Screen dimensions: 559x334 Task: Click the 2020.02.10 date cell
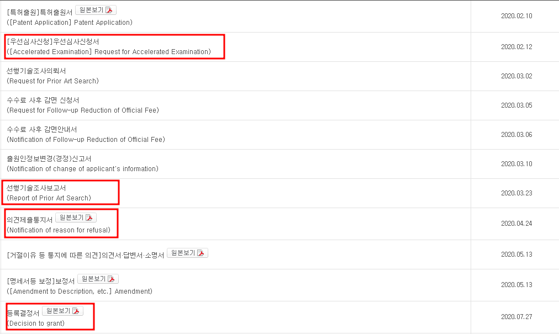pyautogui.click(x=516, y=16)
